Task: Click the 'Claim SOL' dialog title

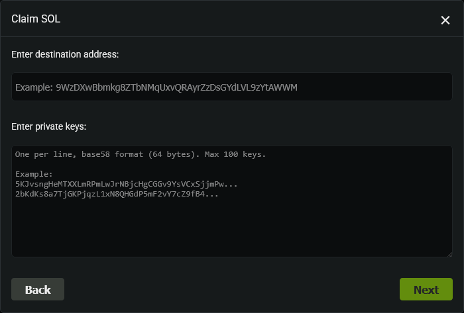Action: coord(36,19)
